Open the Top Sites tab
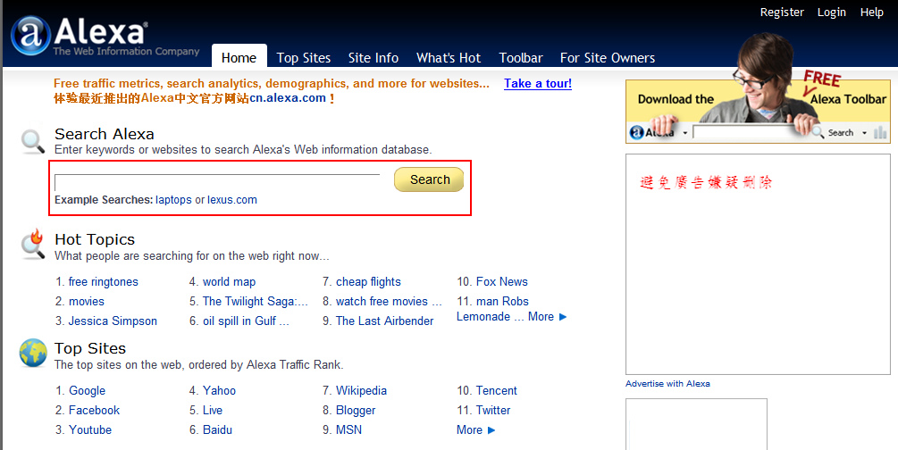This screenshot has width=898, height=450. (x=304, y=58)
